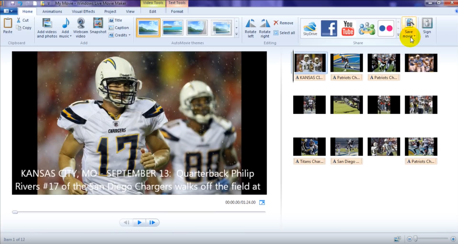Expand the Add music dropdown arrow
458x244 pixels.
(71, 36)
